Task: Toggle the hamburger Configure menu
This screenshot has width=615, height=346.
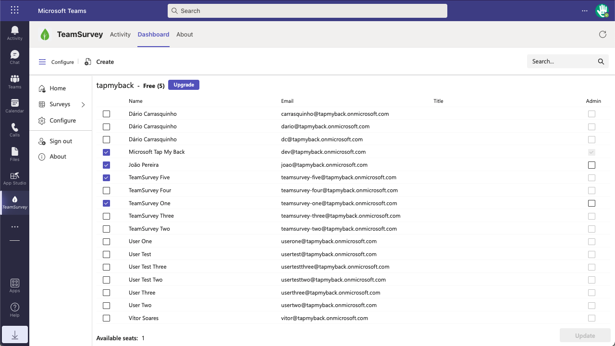Action: (42, 62)
